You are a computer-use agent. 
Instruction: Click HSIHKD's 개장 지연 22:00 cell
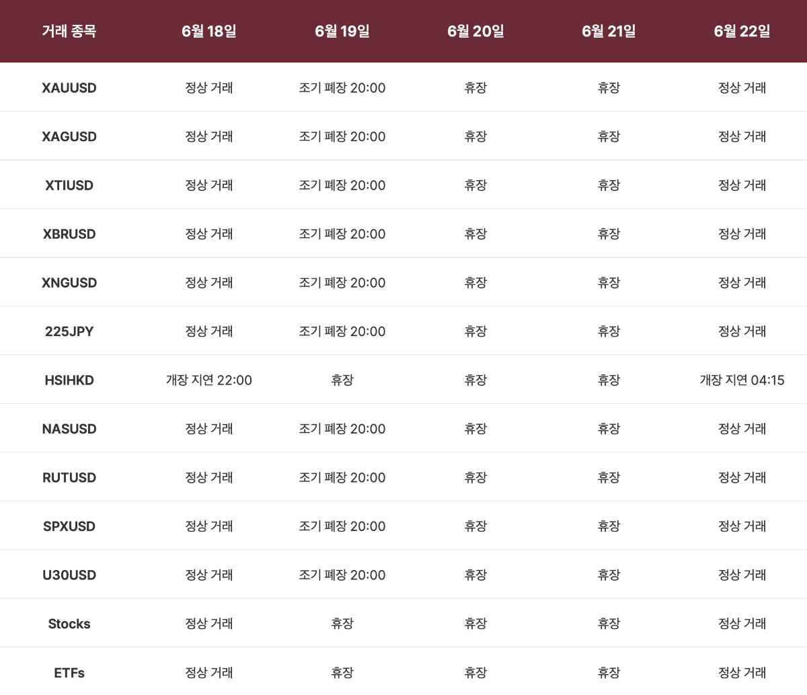pyautogui.click(x=209, y=380)
